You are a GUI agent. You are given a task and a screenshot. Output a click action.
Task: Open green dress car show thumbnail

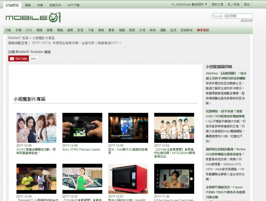point(82,179)
